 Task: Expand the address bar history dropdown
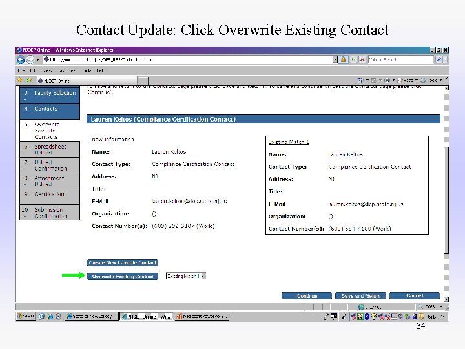[x=335, y=59]
